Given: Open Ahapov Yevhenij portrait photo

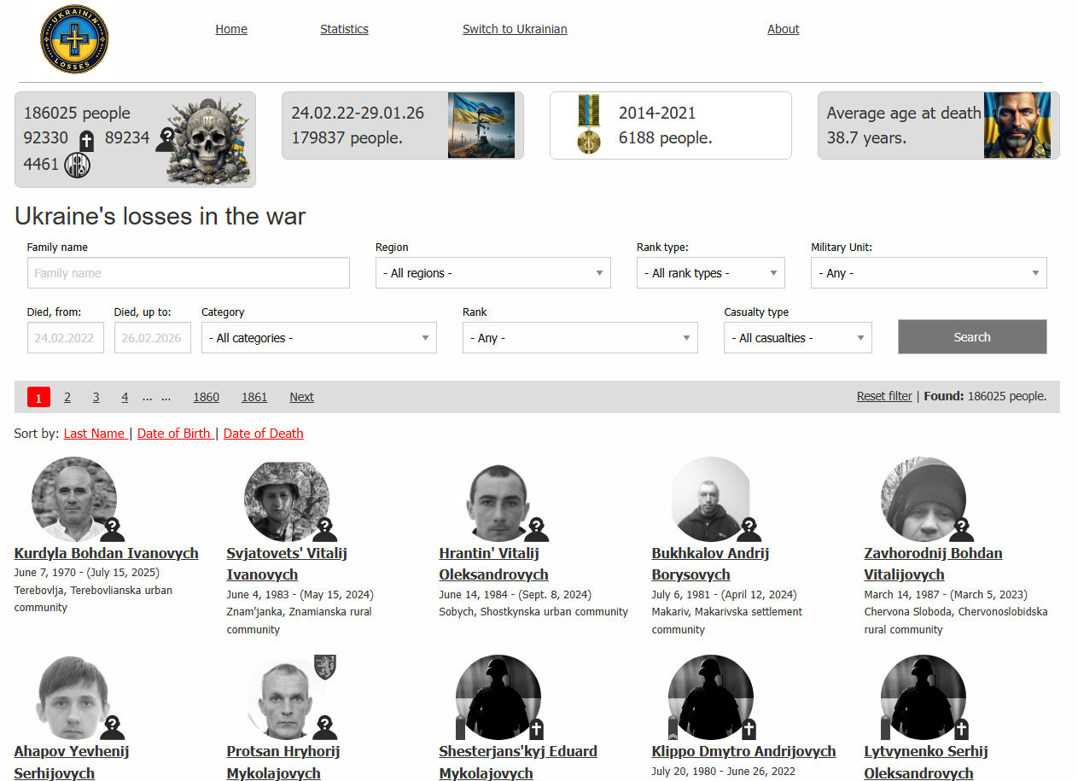Looking at the screenshot, I should 74,697.
